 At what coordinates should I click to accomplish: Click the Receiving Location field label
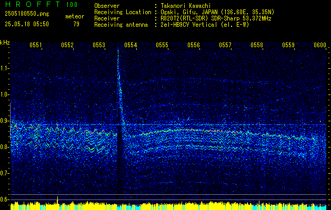click(123, 12)
